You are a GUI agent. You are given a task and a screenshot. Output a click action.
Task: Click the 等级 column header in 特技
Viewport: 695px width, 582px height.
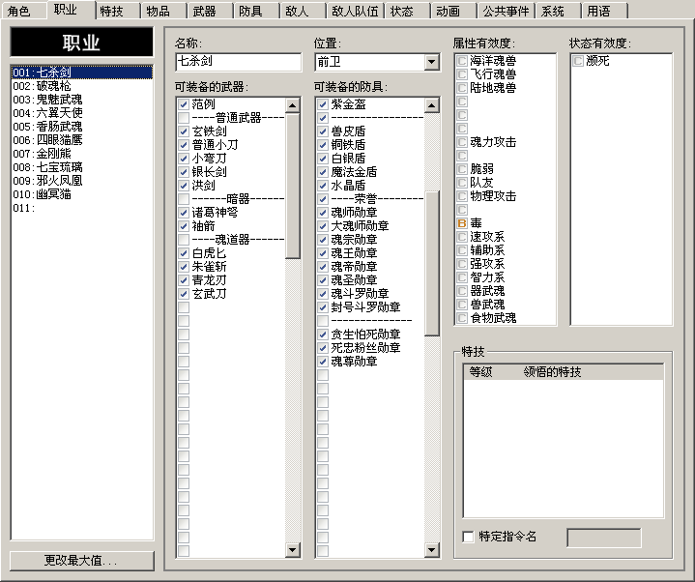pyautogui.click(x=480, y=372)
